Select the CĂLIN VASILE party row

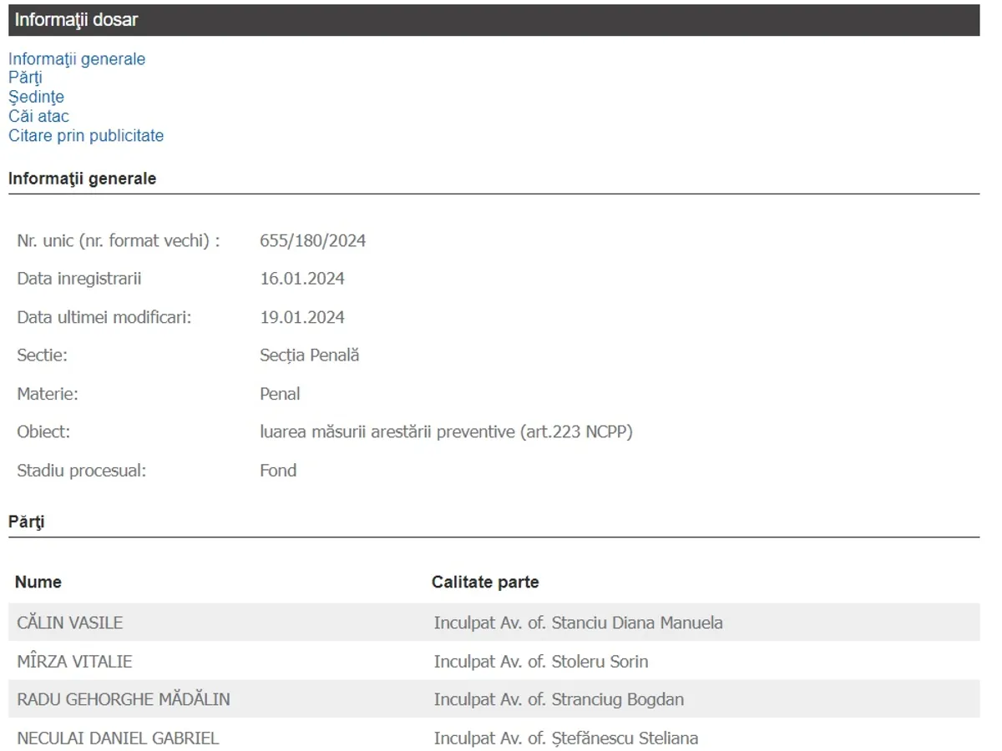pos(70,622)
